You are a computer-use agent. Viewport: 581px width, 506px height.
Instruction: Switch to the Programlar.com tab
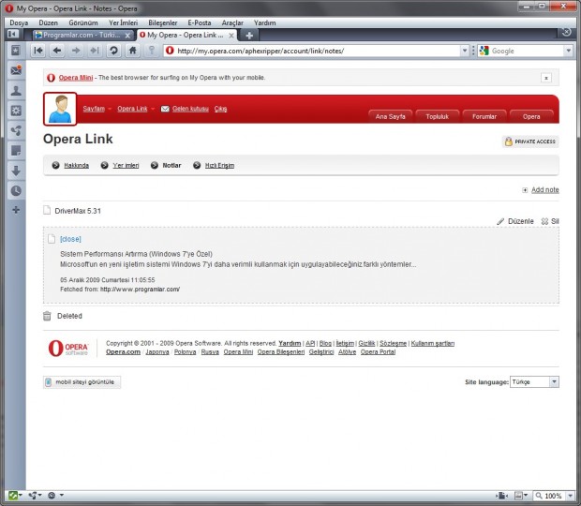click(82, 36)
